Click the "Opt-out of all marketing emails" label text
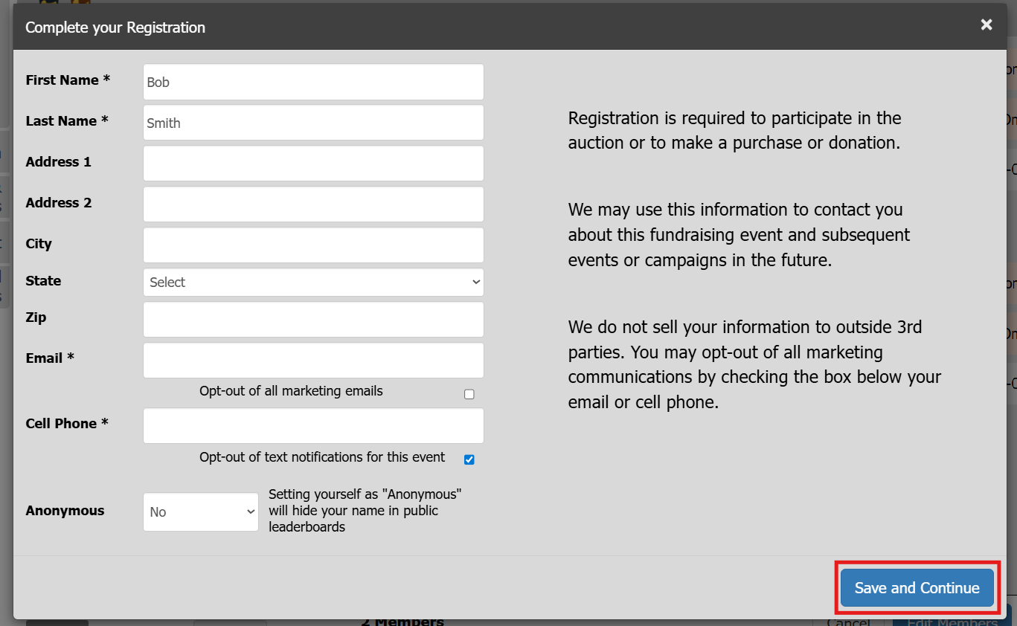1017x626 pixels. point(291,391)
